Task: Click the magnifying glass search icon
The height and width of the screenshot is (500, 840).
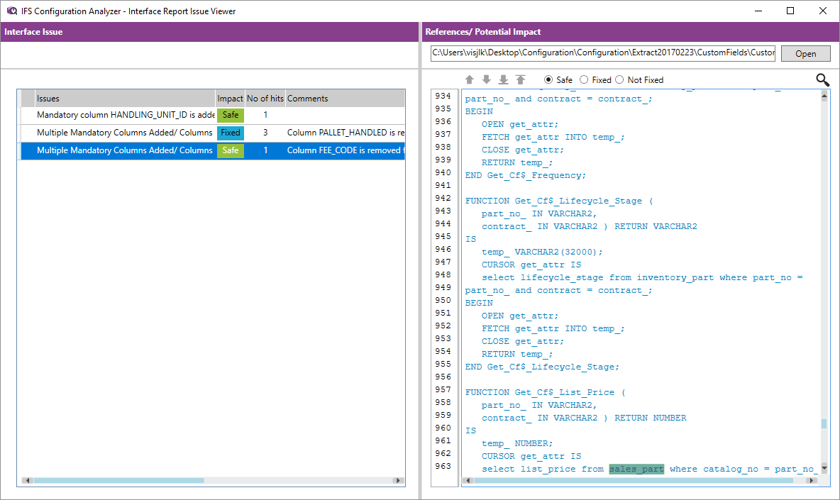Action: click(x=822, y=80)
